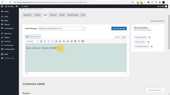Open browser extensions puzzle icon
Screen dimensions: 170x95
tap(160, 2)
